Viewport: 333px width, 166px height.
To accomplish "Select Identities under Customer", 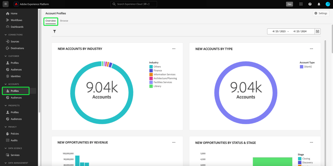I will (x=16, y=76).
